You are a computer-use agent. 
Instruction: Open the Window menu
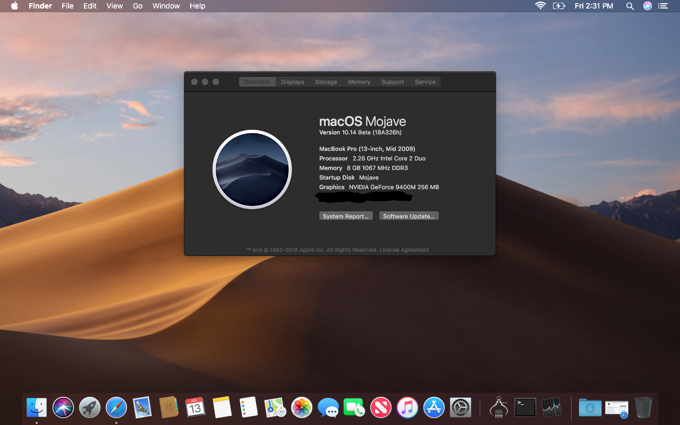tap(166, 6)
